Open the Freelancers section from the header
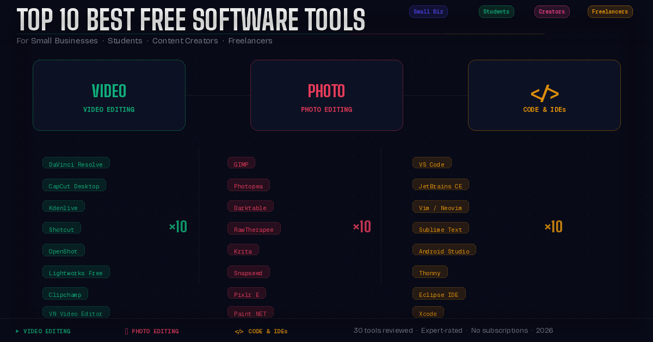The height and width of the screenshot is (342, 653). 610,11
